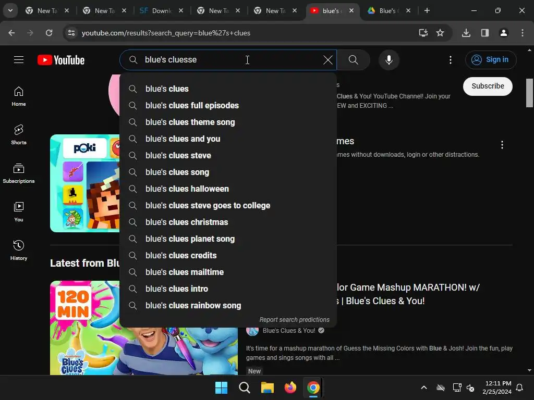The width and height of the screenshot is (534, 400).
Task: Click the YouTube search input field
Action: pos(228,60)
